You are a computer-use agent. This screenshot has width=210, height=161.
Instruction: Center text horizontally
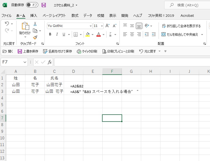coord(132,34)
